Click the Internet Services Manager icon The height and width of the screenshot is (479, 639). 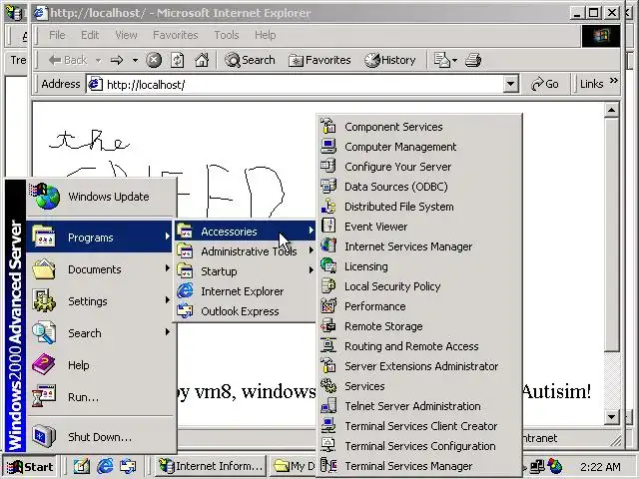[328, 246]
